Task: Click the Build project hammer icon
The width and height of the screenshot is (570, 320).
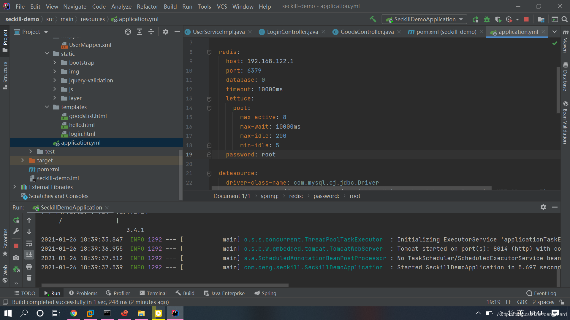Action: point(373,19)
